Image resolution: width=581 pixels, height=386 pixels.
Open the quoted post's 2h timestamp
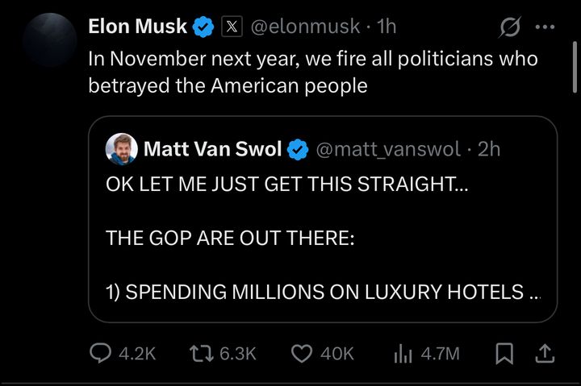[x=489, y=148]
